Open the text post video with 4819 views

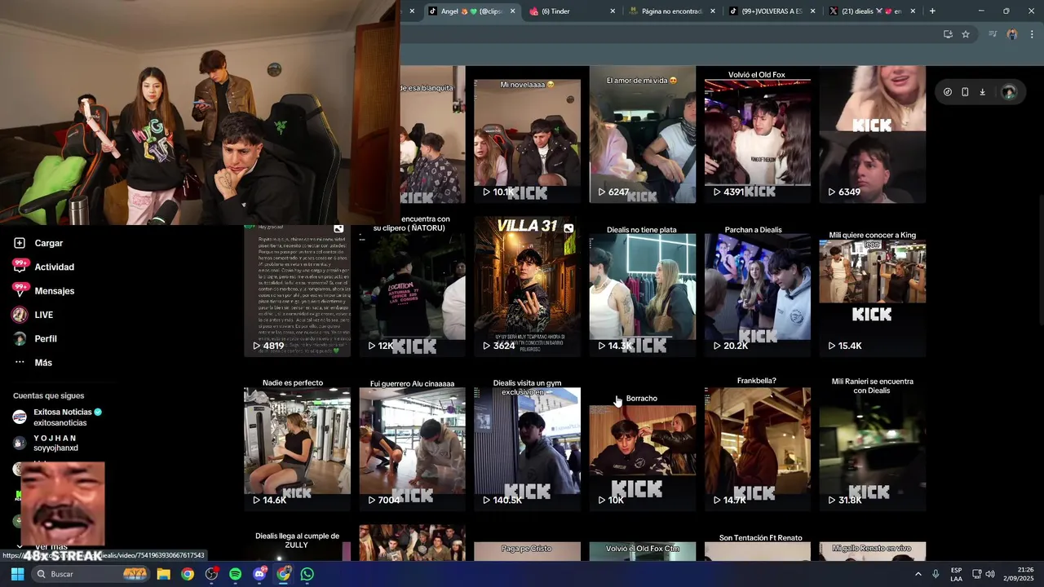pyautogui.click(x=297, y=291)
